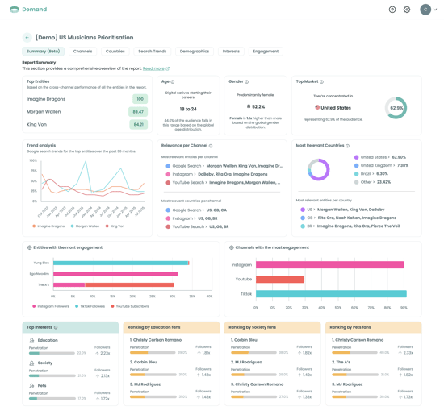Expand Instagram relevant entities row
The image size is (444, 419).
pos(216,174)
